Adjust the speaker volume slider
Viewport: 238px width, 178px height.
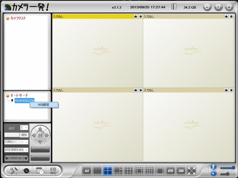pyautogui.click(x=228, y=174)
